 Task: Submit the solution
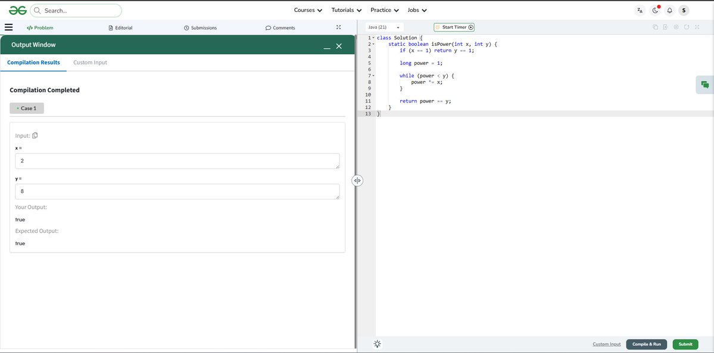pos(685,344)
